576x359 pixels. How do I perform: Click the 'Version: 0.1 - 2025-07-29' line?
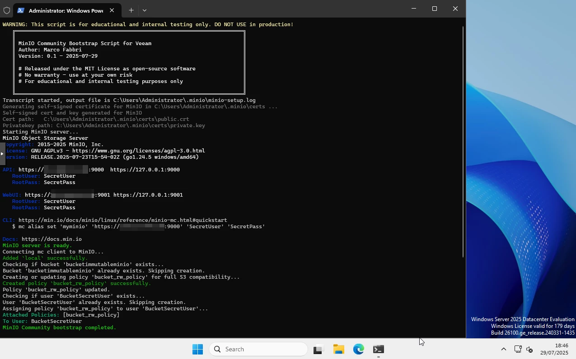58,56
